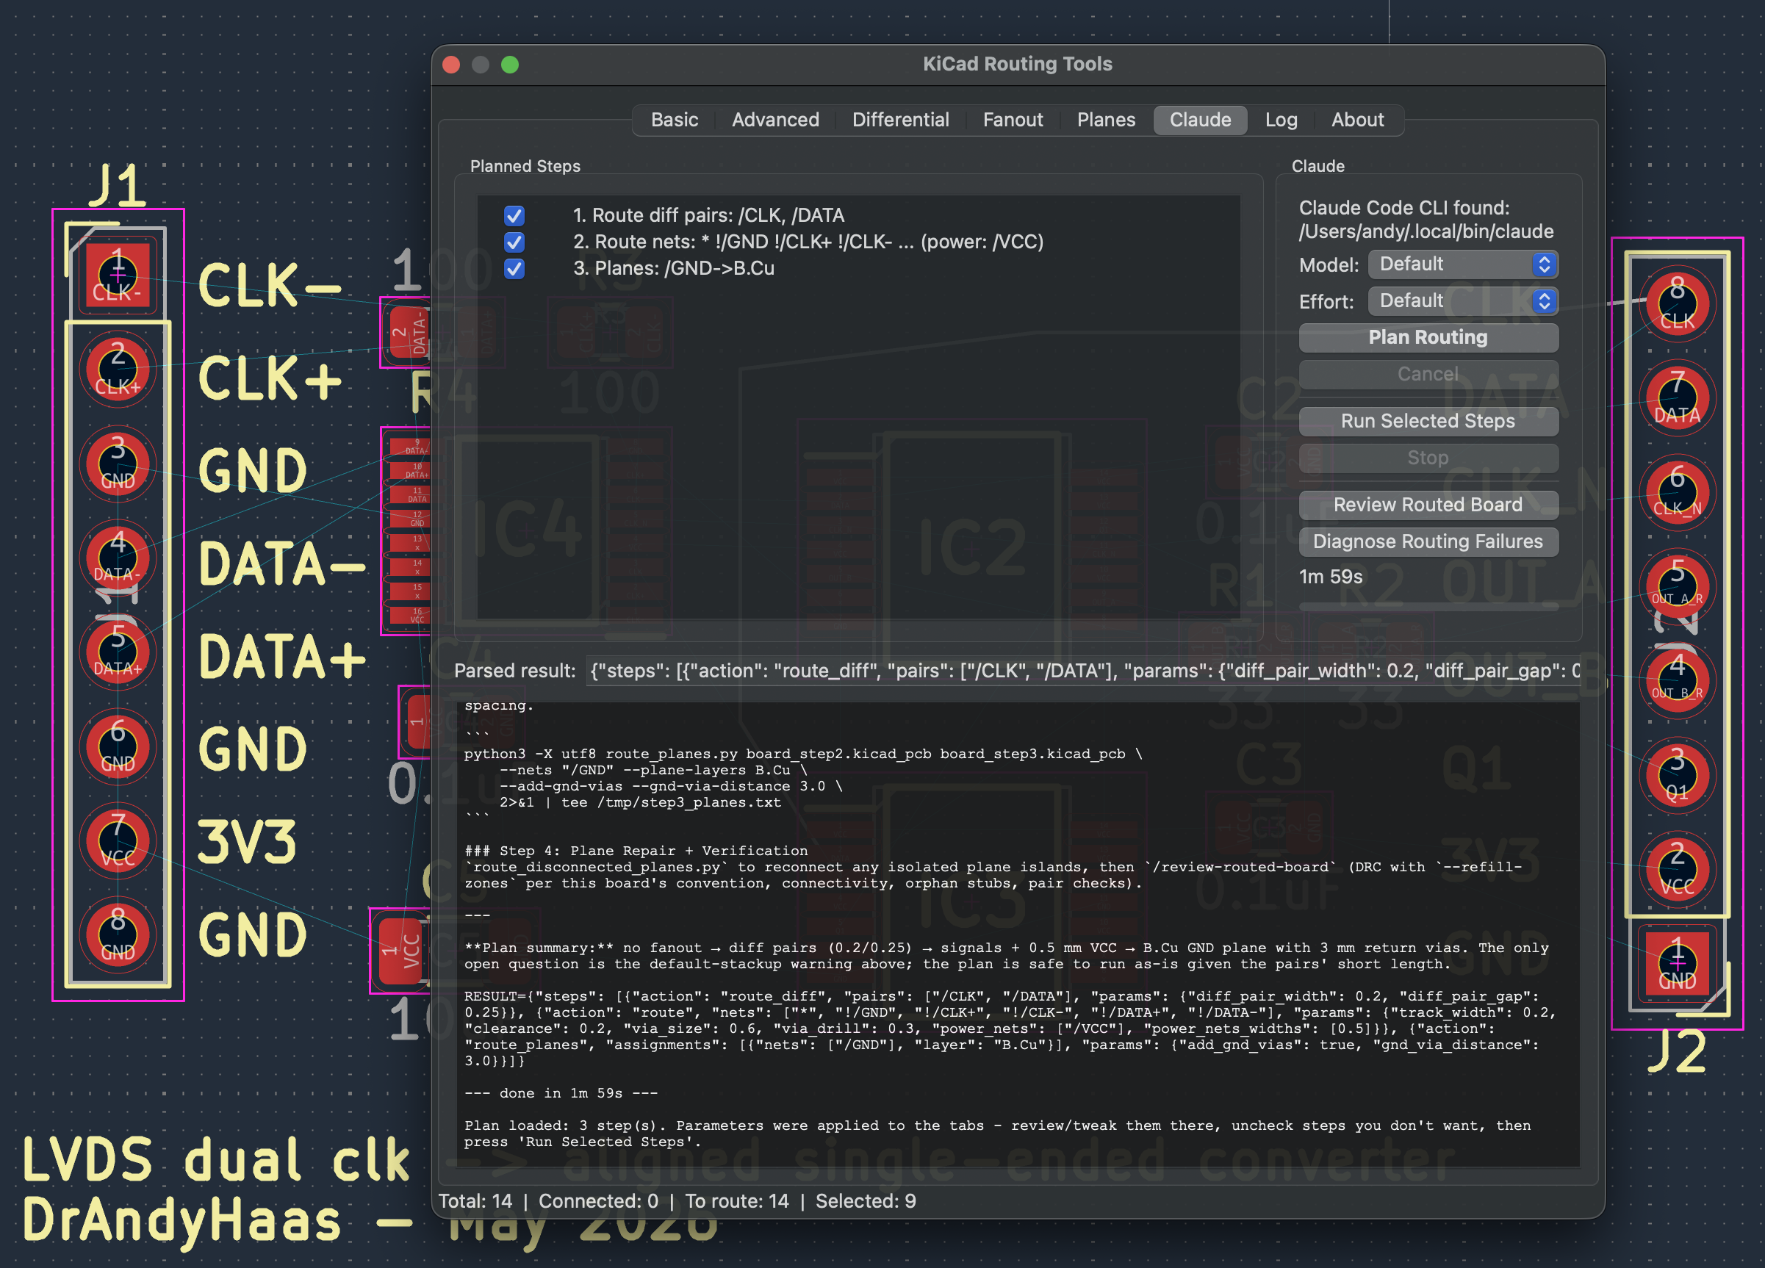Open the Advanced tab
This screenshot has width=1765, height=1268.
[x=775, y=120]
